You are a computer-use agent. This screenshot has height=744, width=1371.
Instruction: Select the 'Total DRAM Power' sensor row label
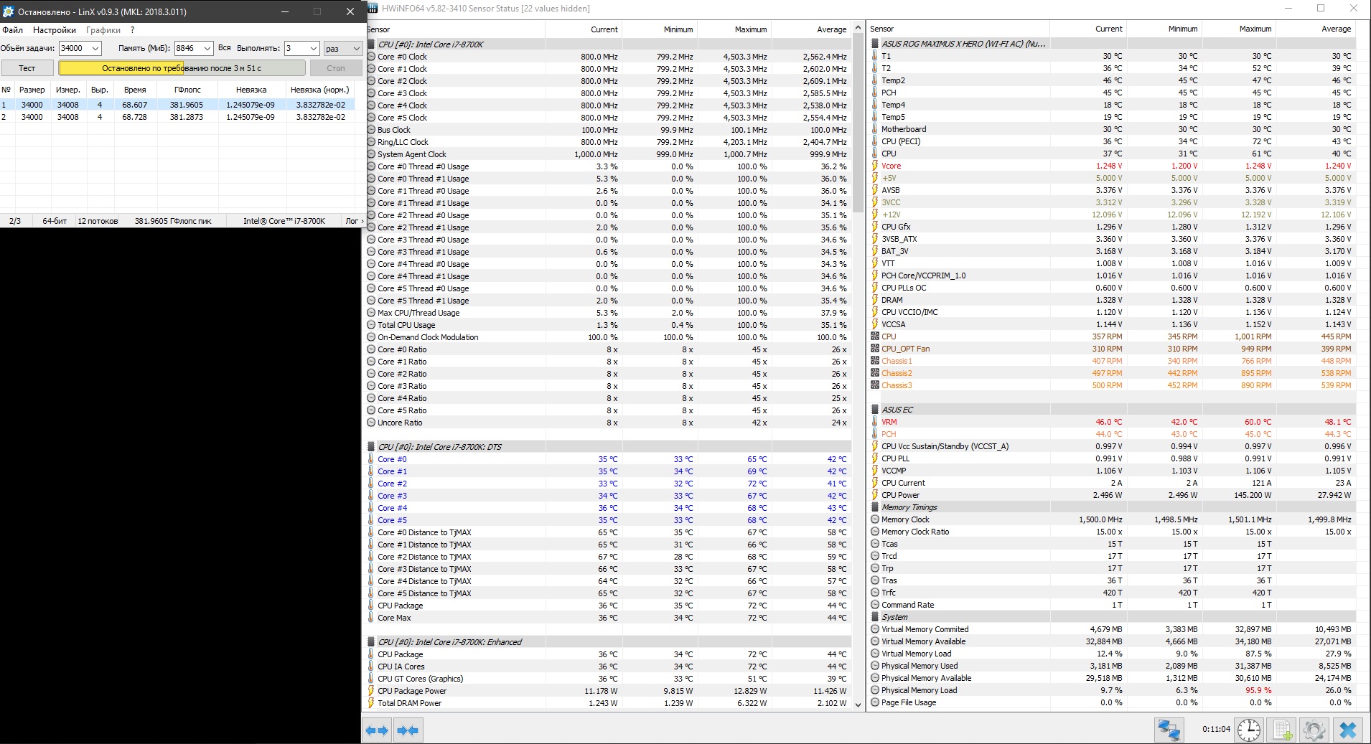[x=410, y=703]
